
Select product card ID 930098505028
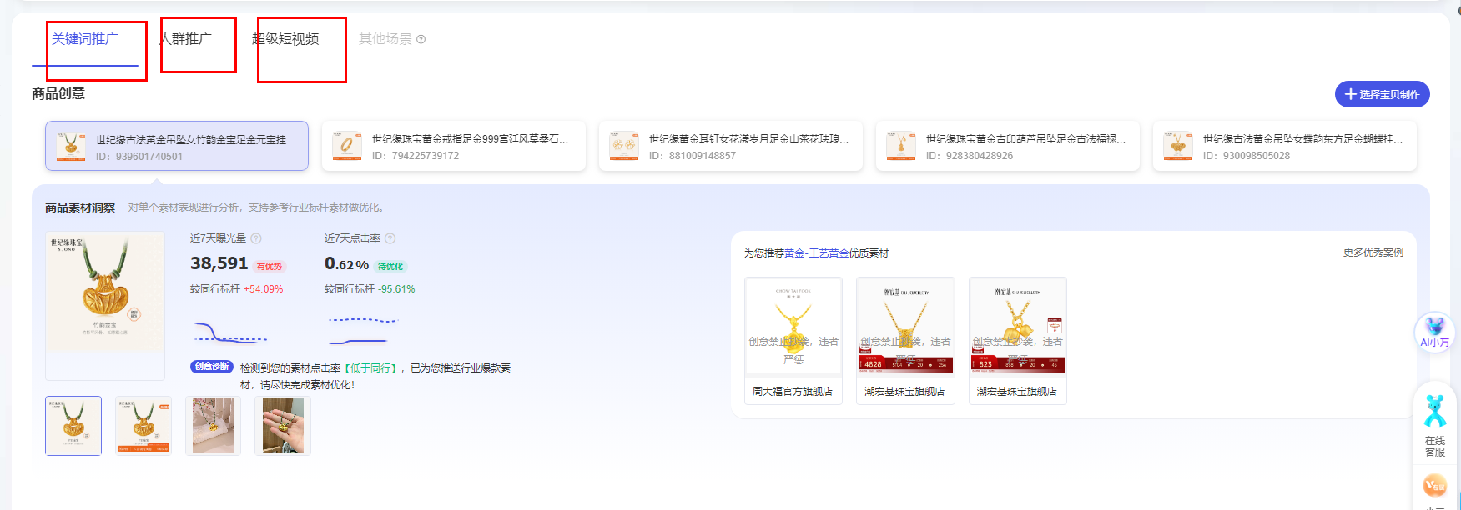(1284, 147)
